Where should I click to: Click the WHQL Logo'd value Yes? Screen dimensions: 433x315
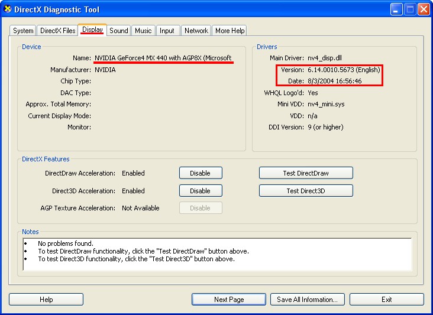point(313,93)
